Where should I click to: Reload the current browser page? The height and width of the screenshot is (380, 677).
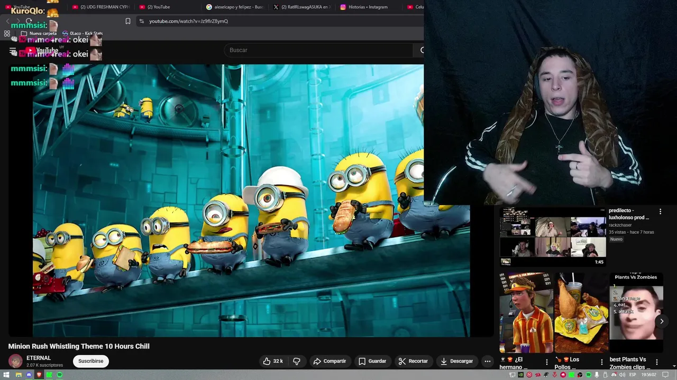[x=29, y=21]
